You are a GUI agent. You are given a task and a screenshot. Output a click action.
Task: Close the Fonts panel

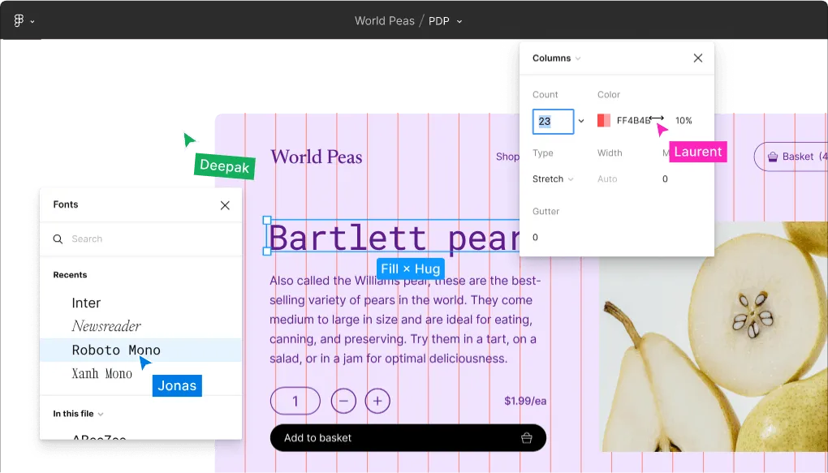[225, 205]
